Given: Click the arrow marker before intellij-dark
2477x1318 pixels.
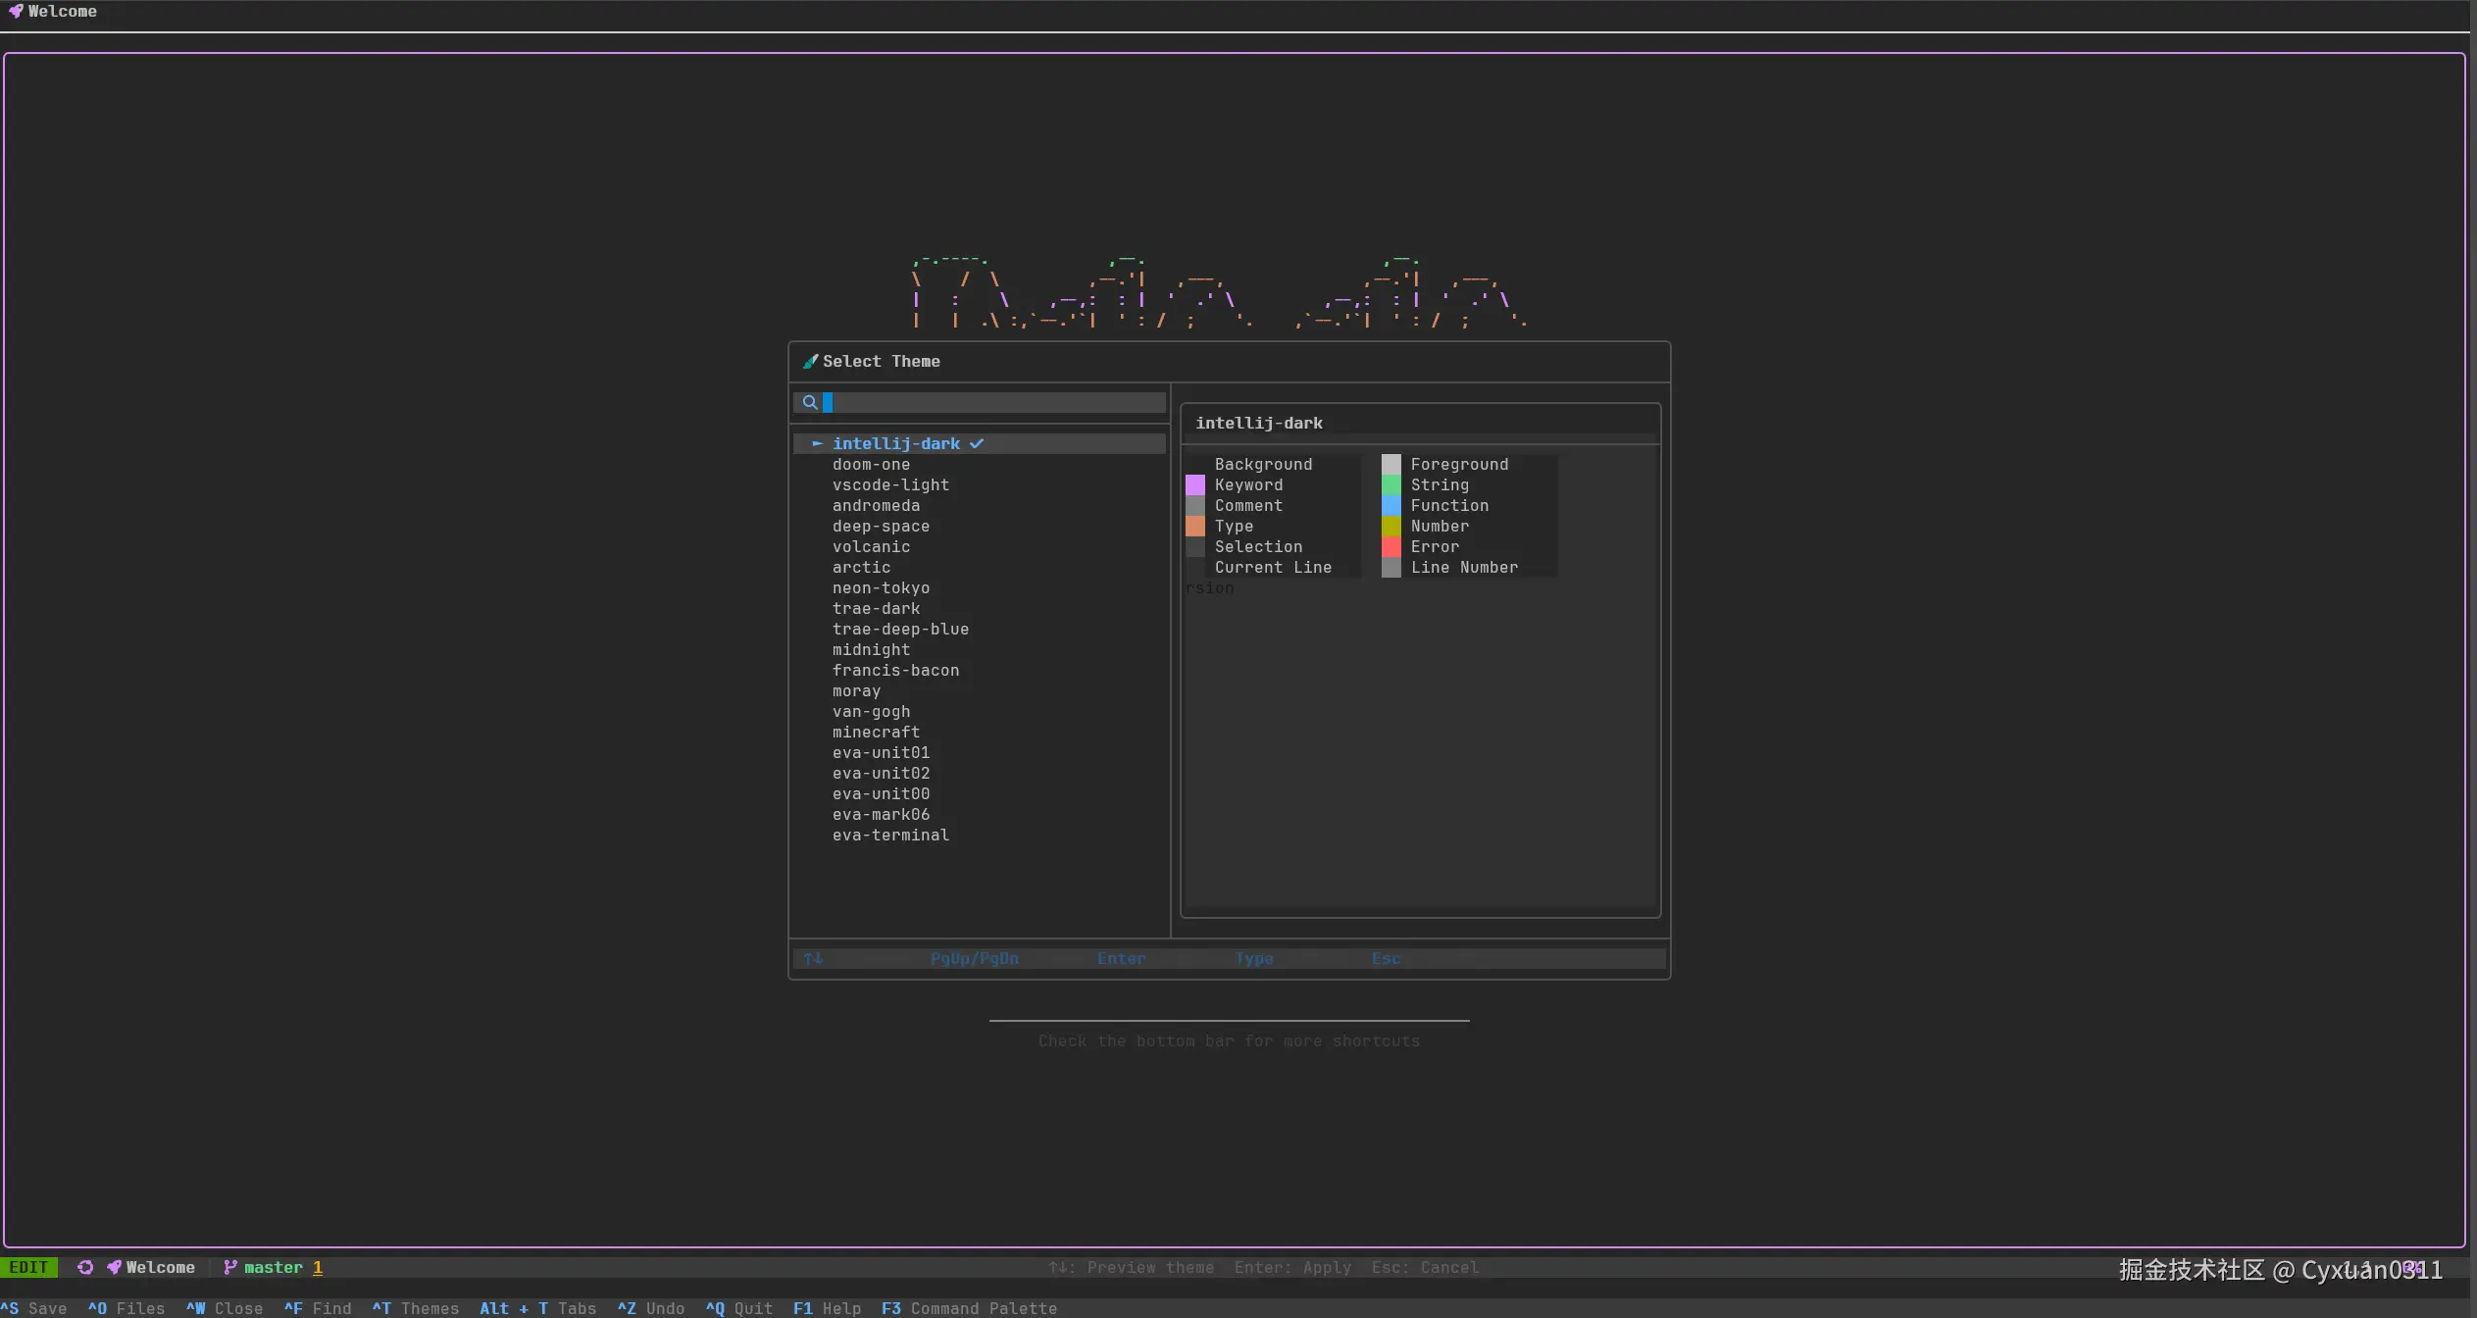Looking at the screenshot, I should click(x=817, y=444).
